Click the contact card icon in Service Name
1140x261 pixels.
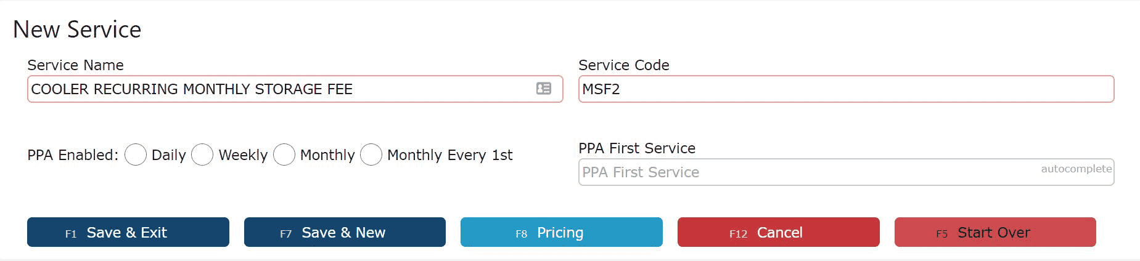(x=543, y=89)
